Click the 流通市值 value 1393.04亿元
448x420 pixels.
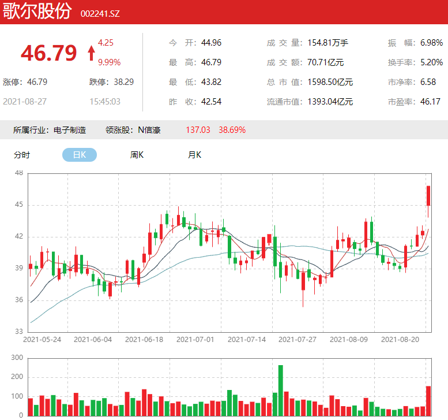point(330,102)
